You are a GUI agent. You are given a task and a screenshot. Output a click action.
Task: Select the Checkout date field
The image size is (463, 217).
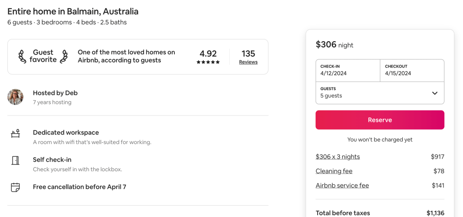[x=412, y=70]
